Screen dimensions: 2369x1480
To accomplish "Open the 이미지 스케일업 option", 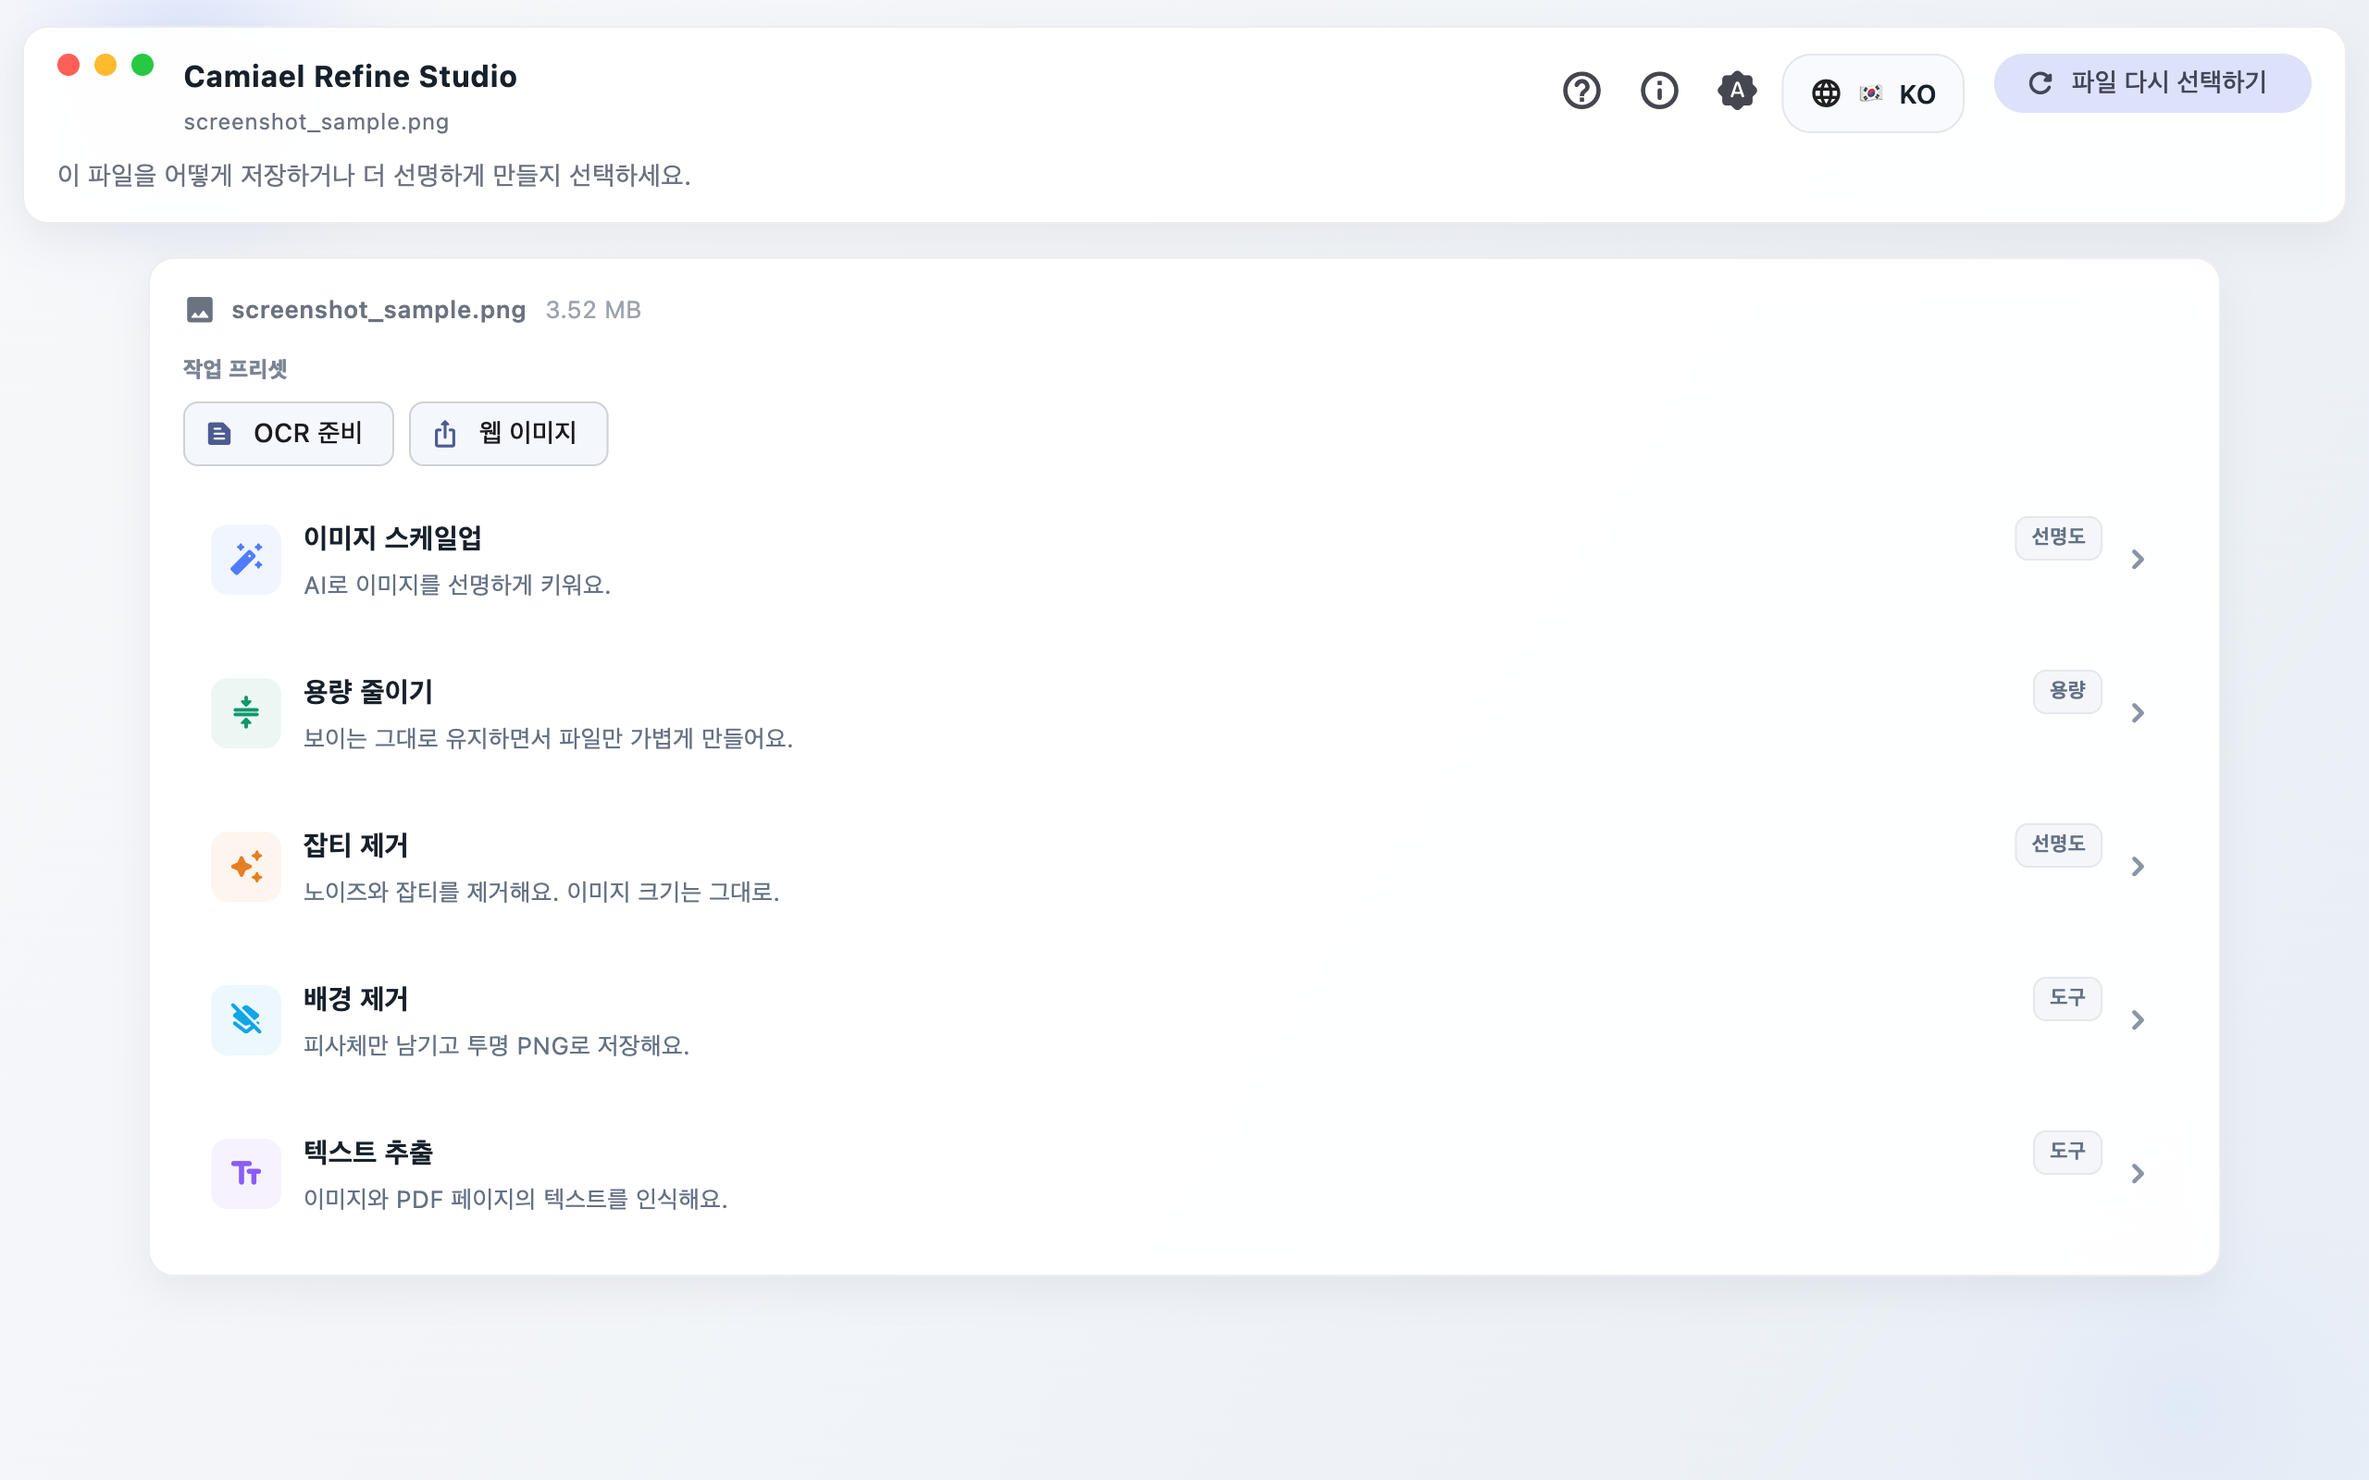I will click(x=1184, y=559).
